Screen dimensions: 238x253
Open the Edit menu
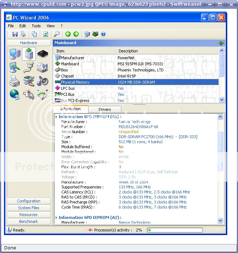point(23,26)
